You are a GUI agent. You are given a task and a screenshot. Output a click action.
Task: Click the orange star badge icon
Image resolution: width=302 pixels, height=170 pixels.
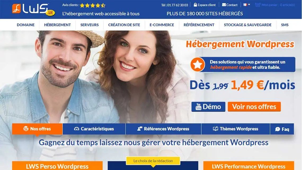tap(198, 64)
